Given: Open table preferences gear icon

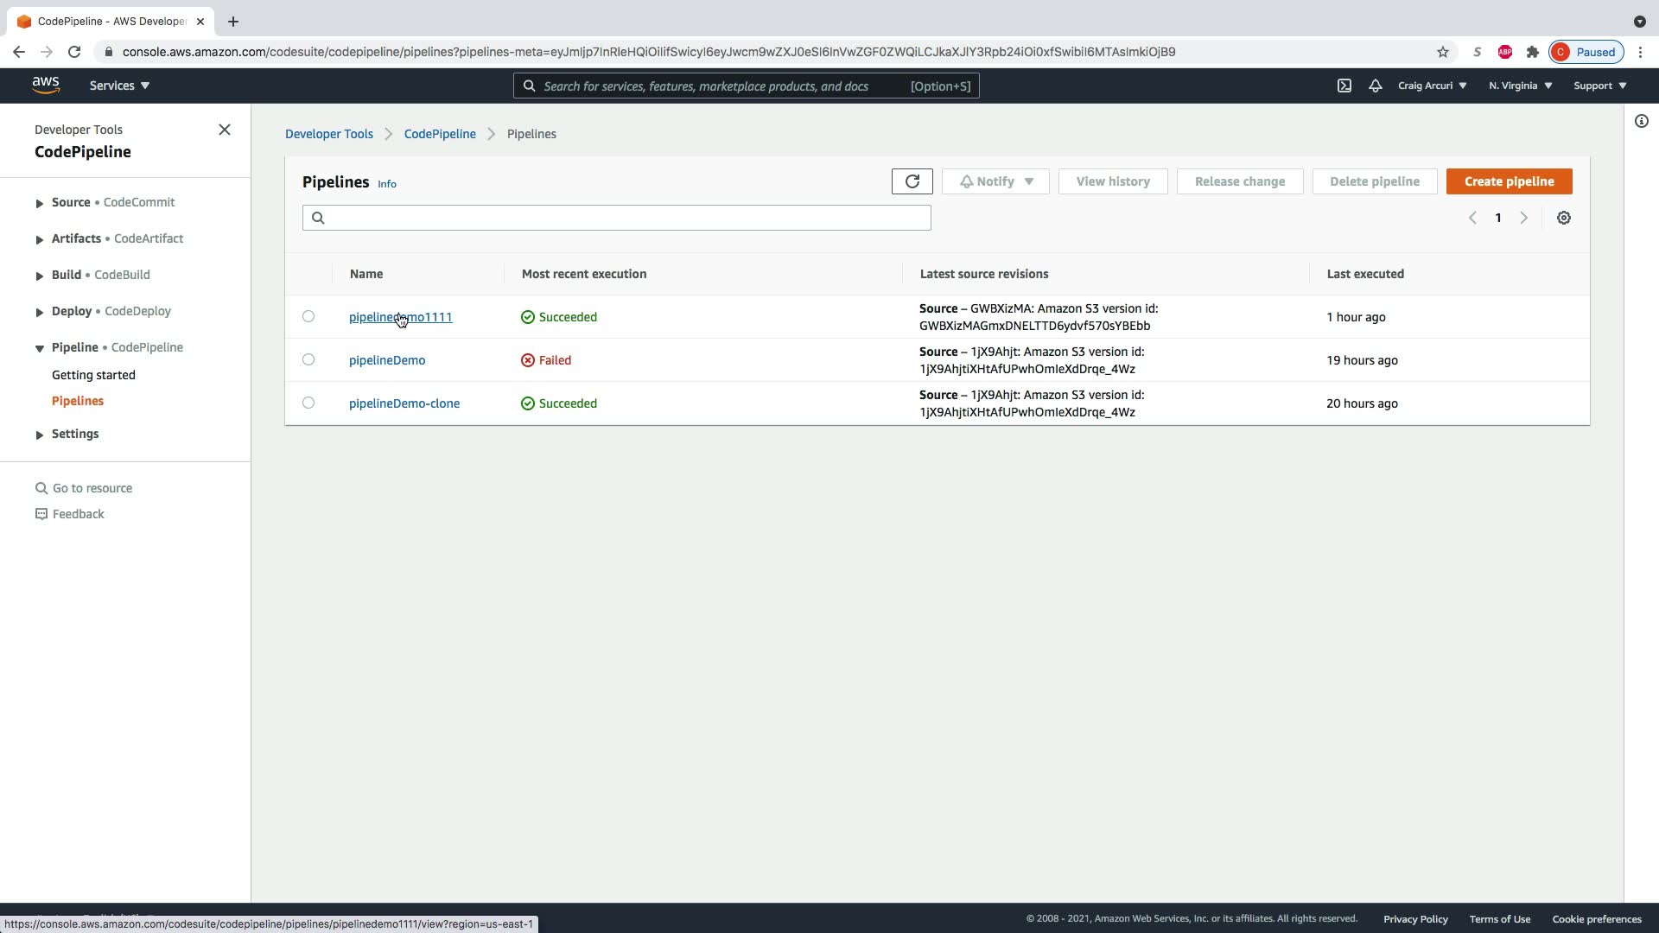Looking at the screenshot, I should tap(1563, 218).
